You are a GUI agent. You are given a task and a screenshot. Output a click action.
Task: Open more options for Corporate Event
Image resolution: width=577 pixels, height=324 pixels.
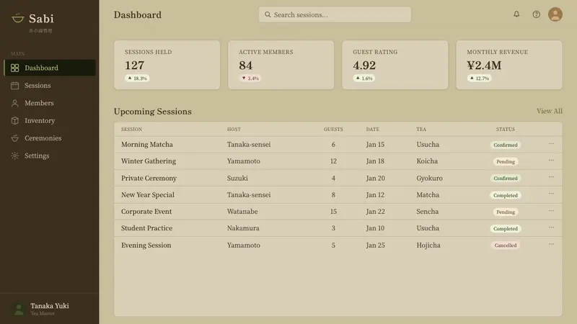click(x=551, y=210)
